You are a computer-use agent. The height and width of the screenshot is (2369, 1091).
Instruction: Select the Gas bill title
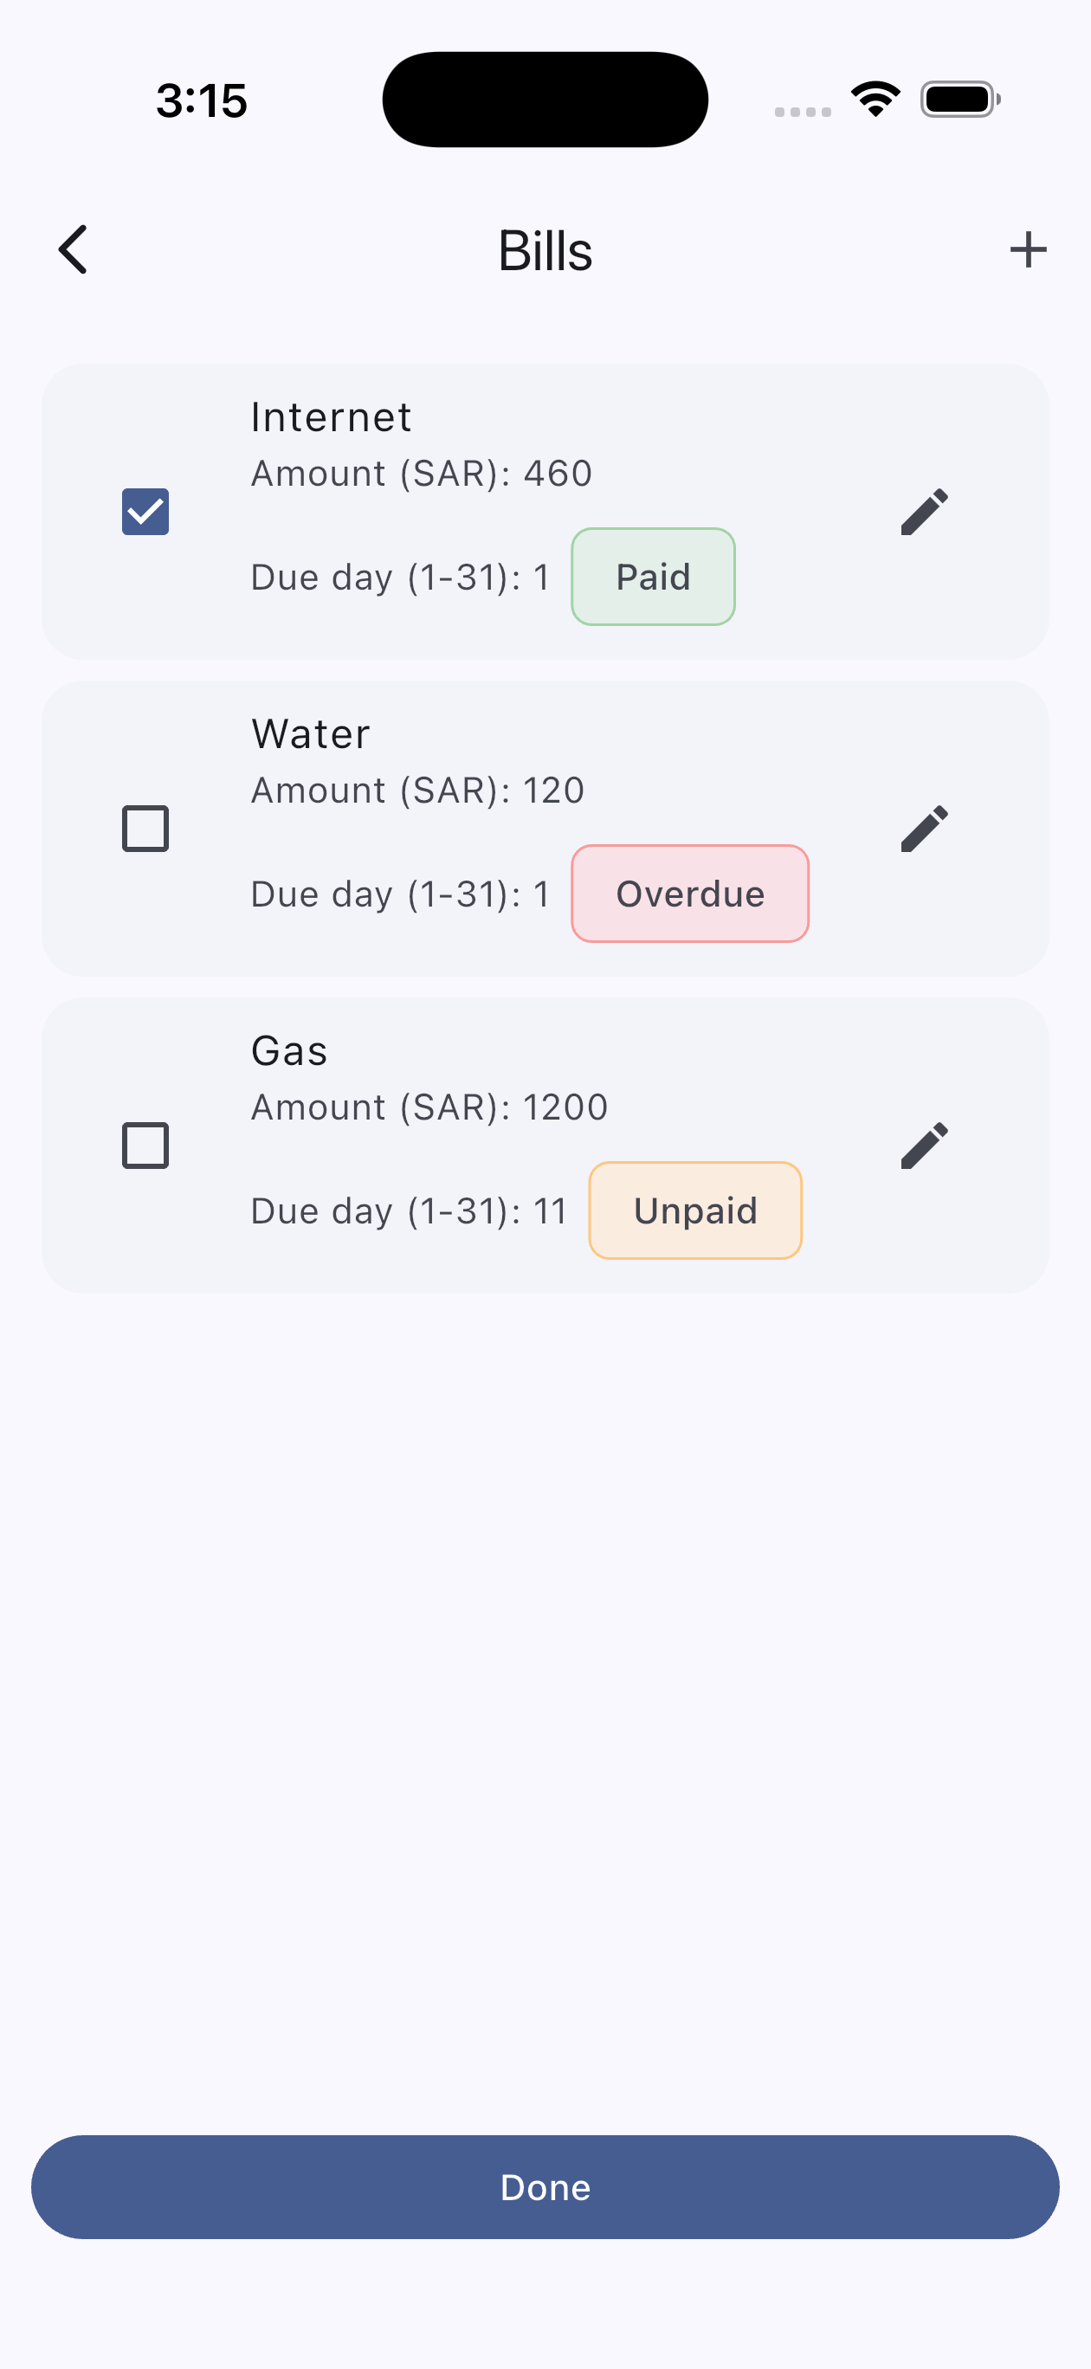[x=290, y=1051]
